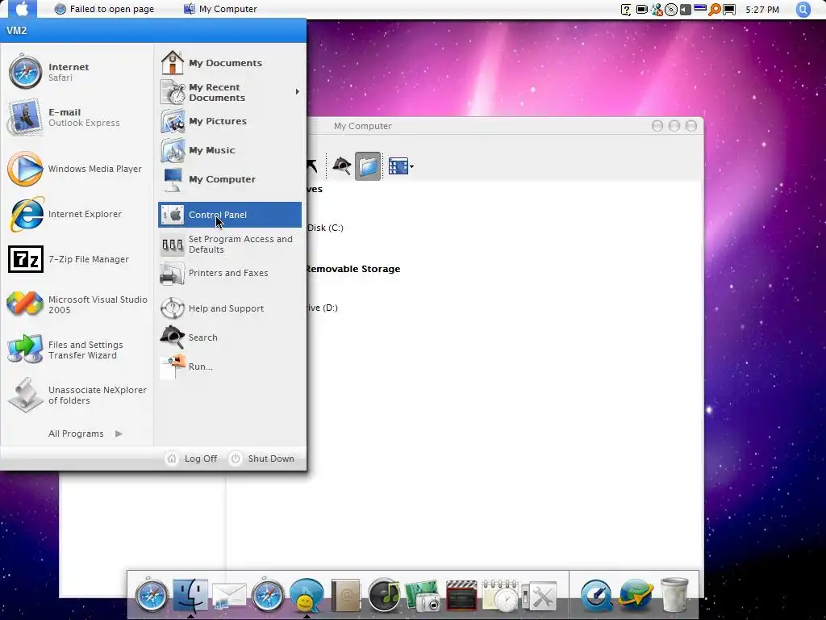Open second Safari compass icon in dock
This screenshot has width=826, height=620.
click(268, 595)
